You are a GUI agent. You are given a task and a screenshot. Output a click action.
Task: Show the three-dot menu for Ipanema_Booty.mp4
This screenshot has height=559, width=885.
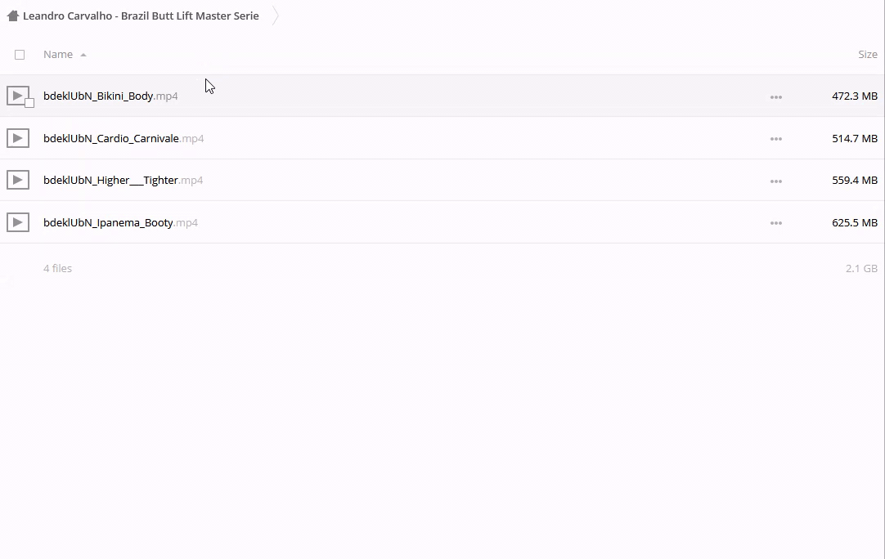click(775, 223)
